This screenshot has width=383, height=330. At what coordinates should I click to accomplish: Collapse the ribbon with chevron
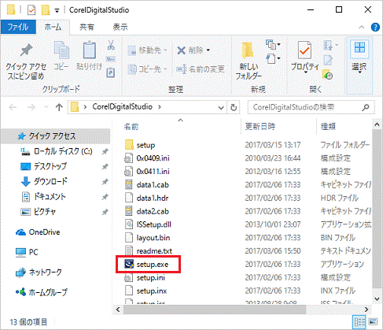click(x=362, y=27)
